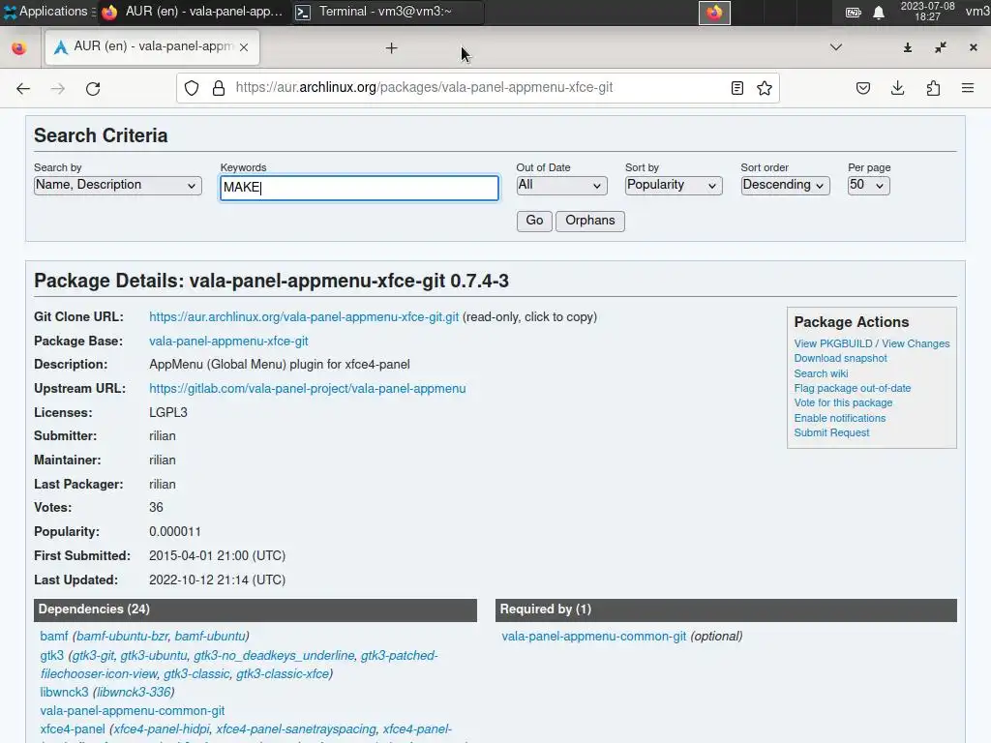
Task: Click the LGPL3 license text
Action: (168, 412)
